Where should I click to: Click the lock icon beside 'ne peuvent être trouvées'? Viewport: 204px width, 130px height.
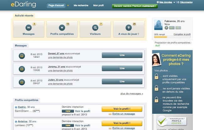tap(156, 100)
